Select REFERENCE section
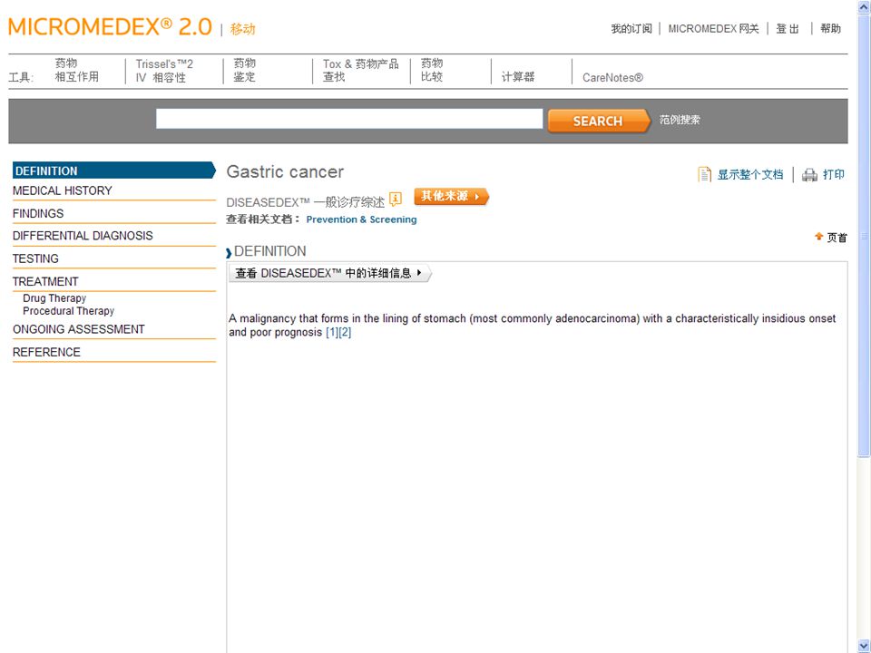The width and height of the screenshot is (871, 653). pyautogui.click(x=46, y=352)
